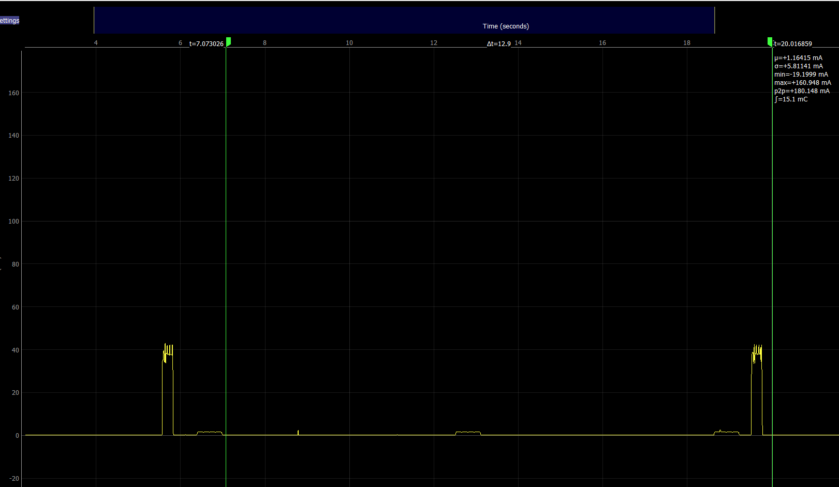Click the 100 value on current axis

coord(13,222)
